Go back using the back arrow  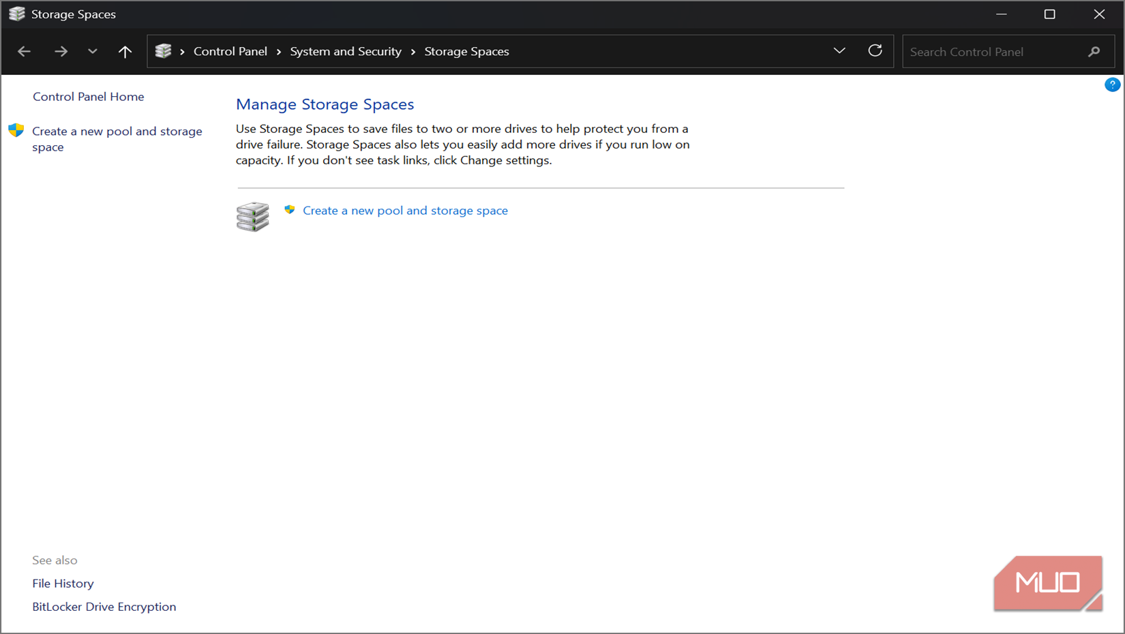(25, 52)
